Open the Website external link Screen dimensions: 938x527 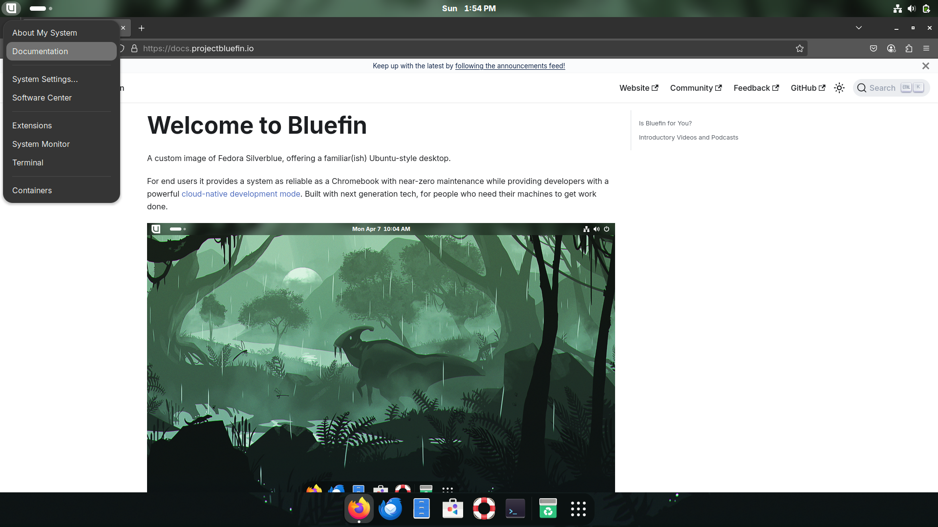pos(639,88)
